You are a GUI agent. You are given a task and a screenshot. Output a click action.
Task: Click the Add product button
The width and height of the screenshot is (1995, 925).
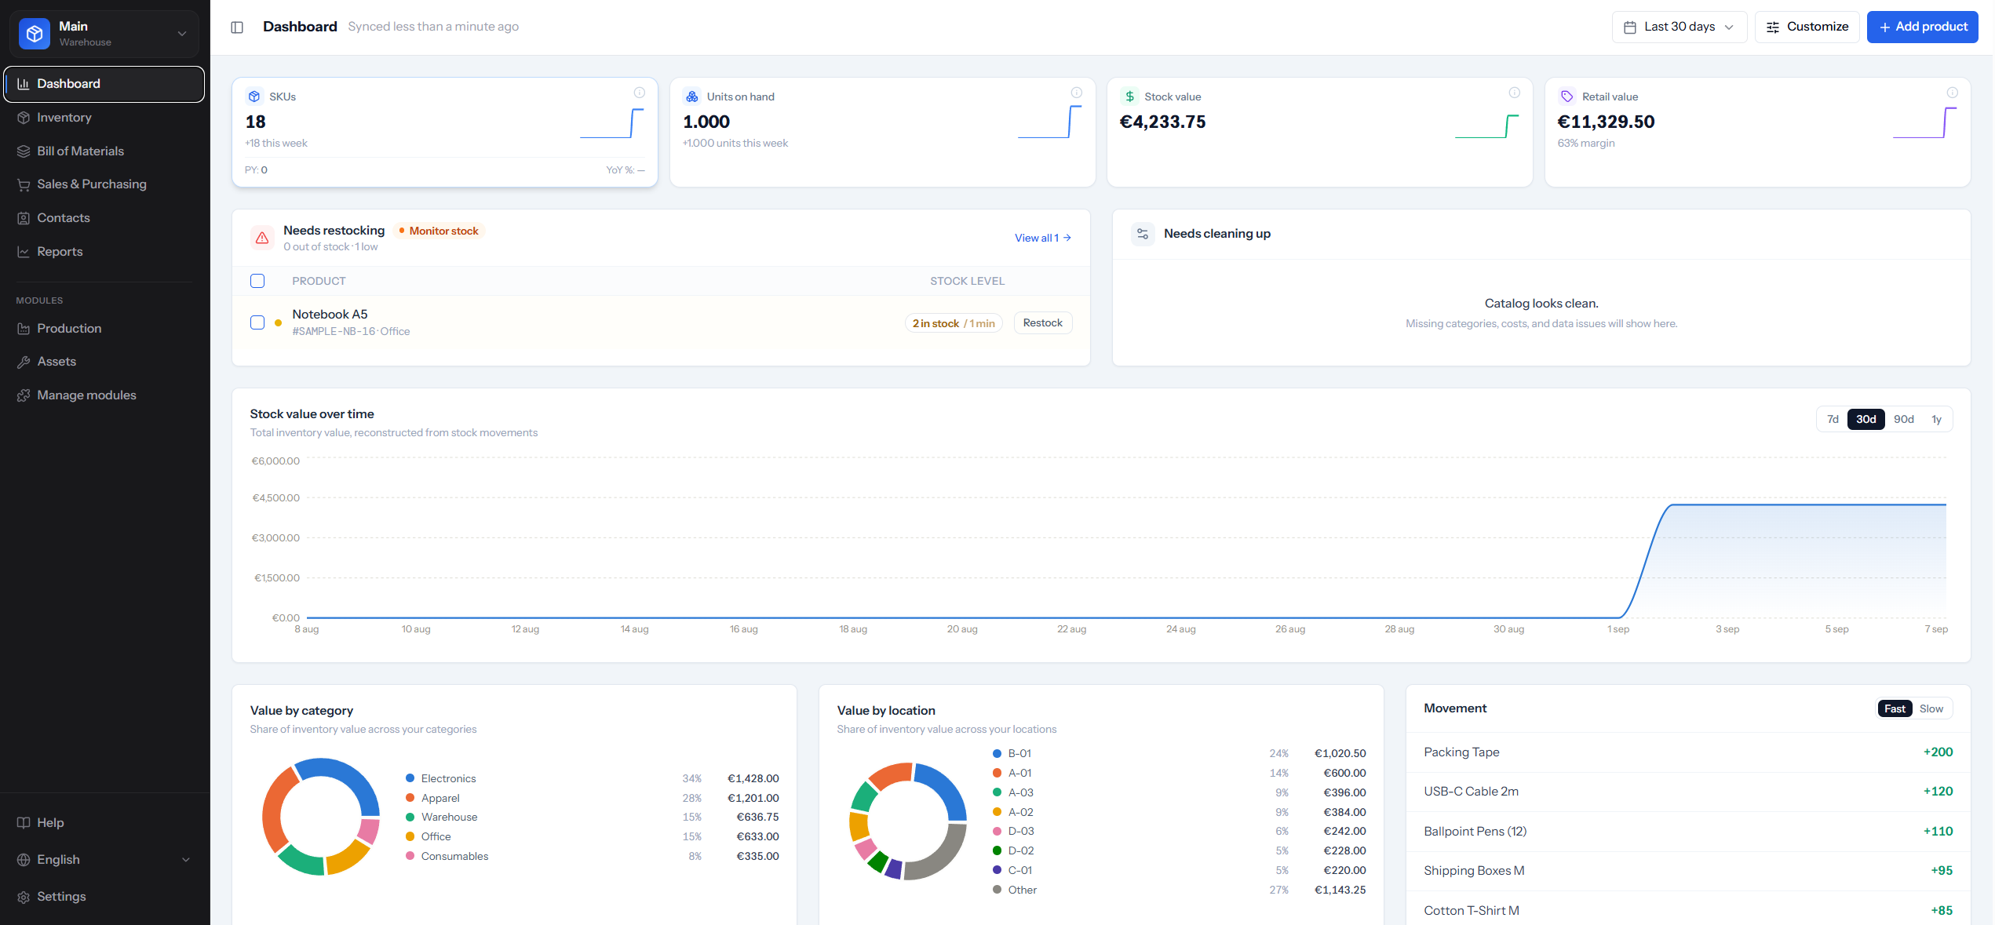click(1922, 27)
